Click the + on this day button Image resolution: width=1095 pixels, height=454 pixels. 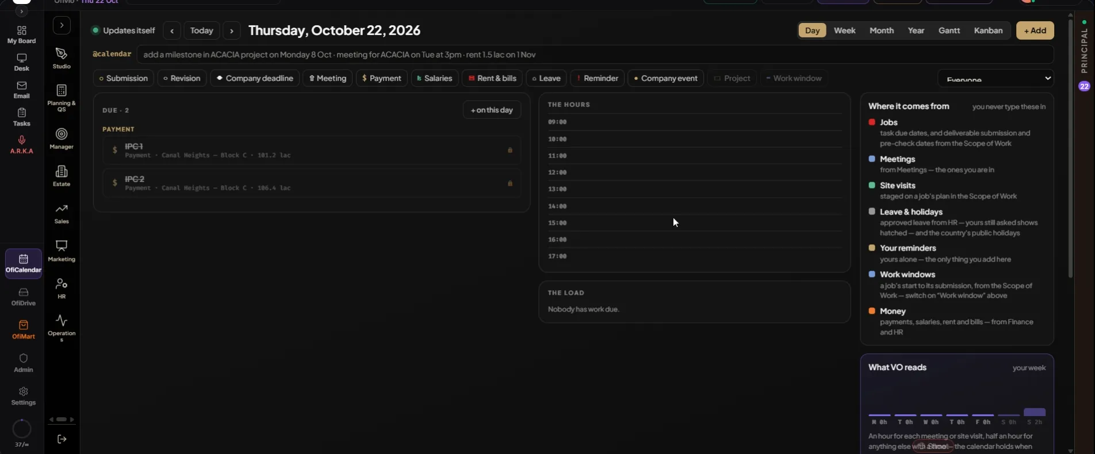(x=492, y=110)
